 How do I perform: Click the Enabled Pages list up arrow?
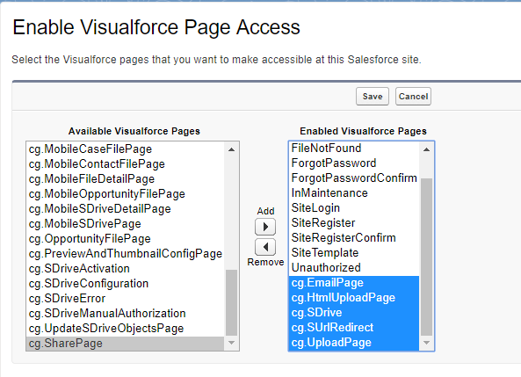(x=426, y=149)
